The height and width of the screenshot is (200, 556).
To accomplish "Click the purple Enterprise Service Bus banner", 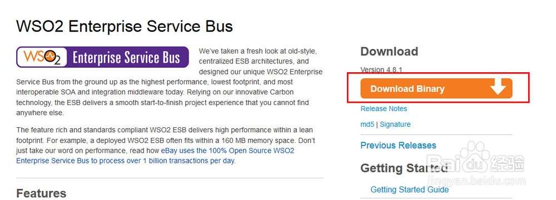I will point(102,57).
